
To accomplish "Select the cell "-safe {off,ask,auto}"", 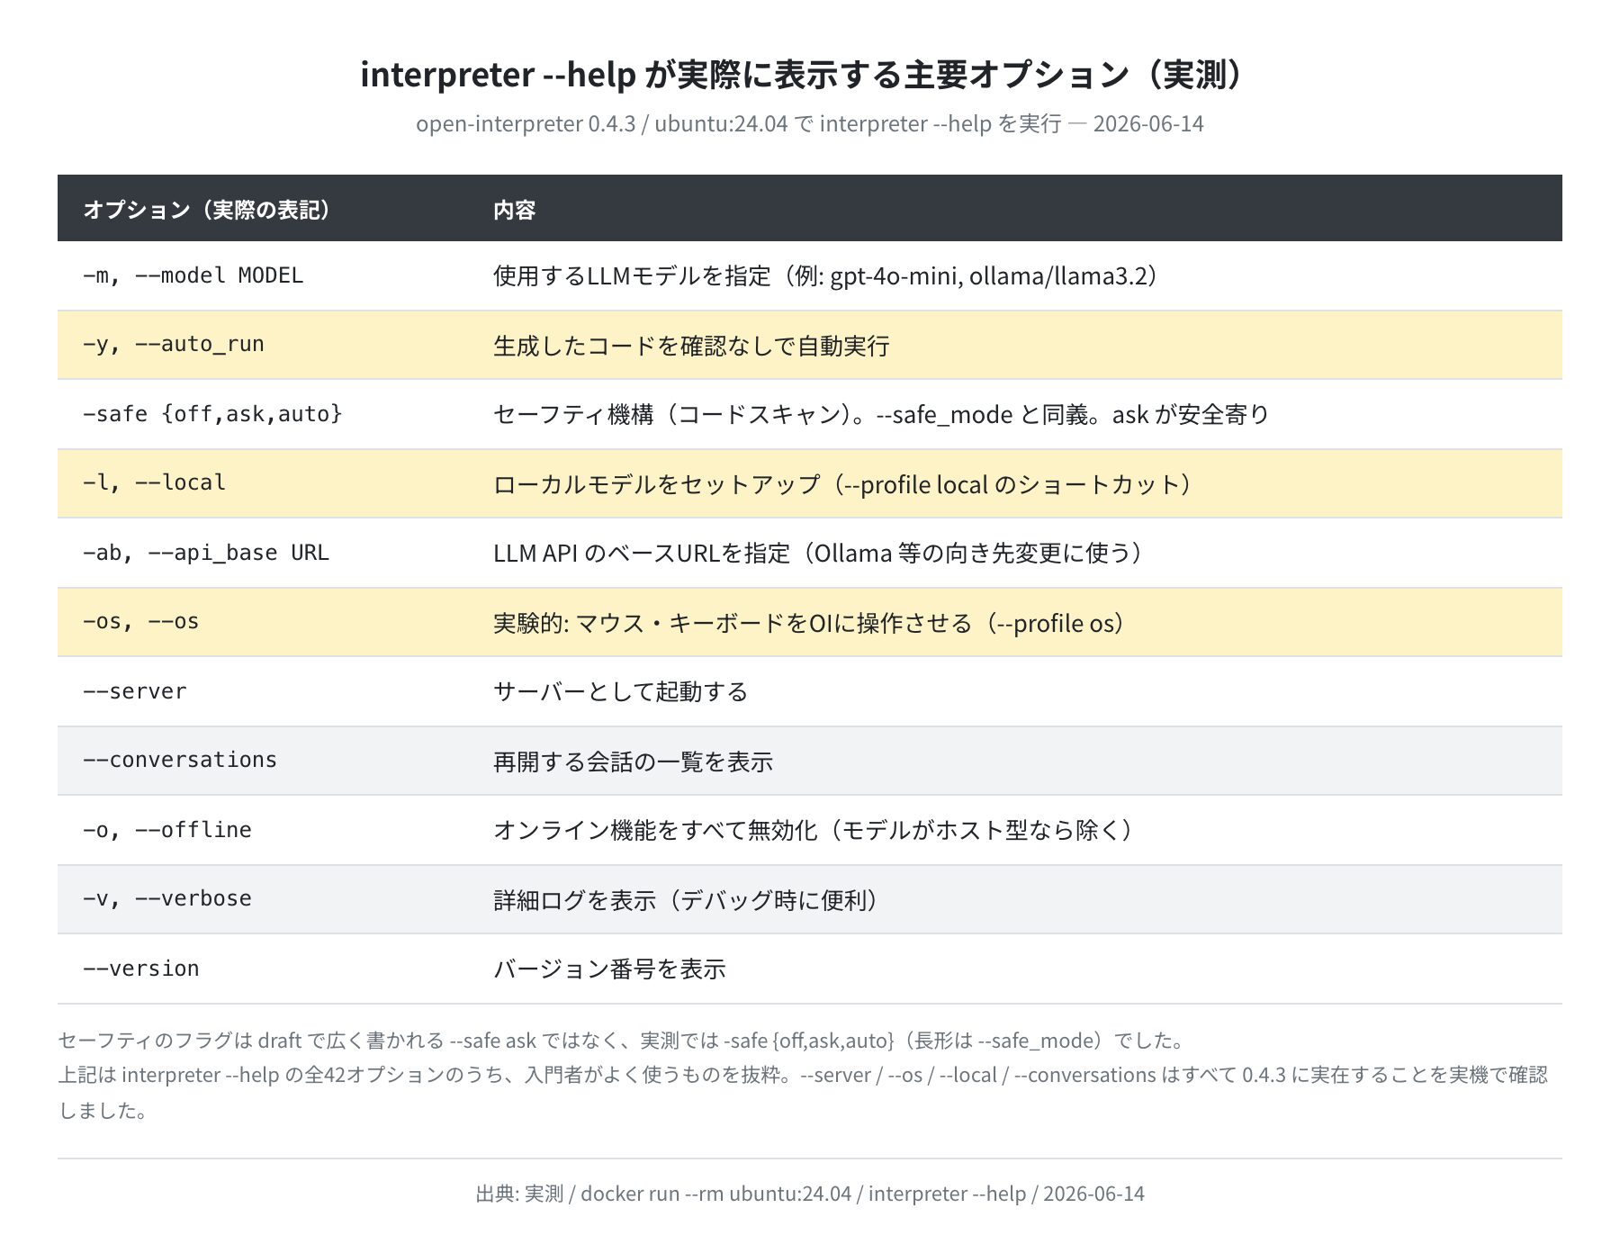I will (x=213, y=414).
